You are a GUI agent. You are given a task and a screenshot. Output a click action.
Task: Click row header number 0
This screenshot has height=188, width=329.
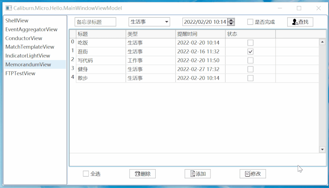pyautogui.click(x=73, y=42)
